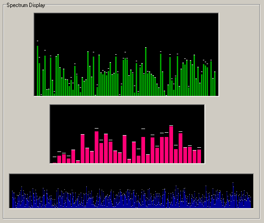Click the shortest pink bar at far left

pyautogui.click(x=55, y=163)
